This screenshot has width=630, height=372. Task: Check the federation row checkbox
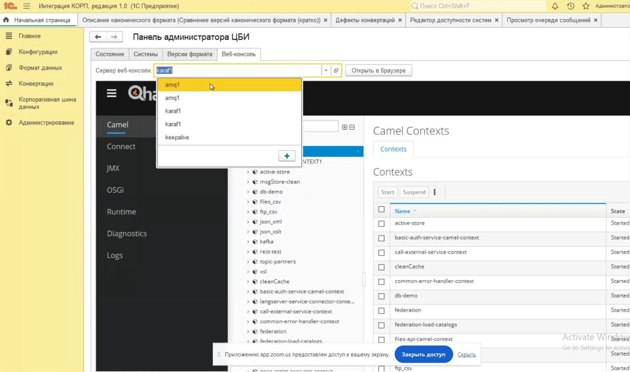(x=381, y=311)
